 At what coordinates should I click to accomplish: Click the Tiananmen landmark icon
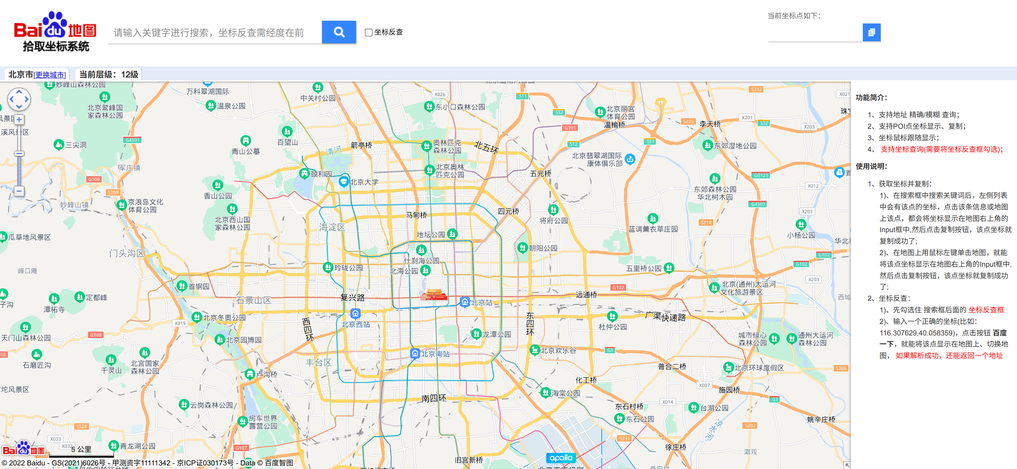[x=434, y=295]
